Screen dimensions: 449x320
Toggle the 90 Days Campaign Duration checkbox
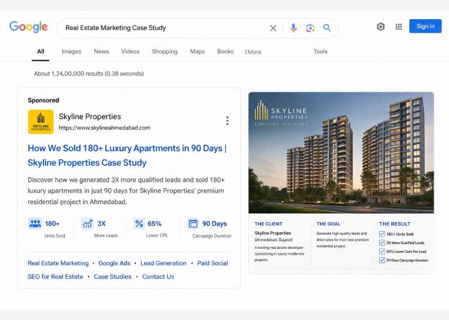382,260
